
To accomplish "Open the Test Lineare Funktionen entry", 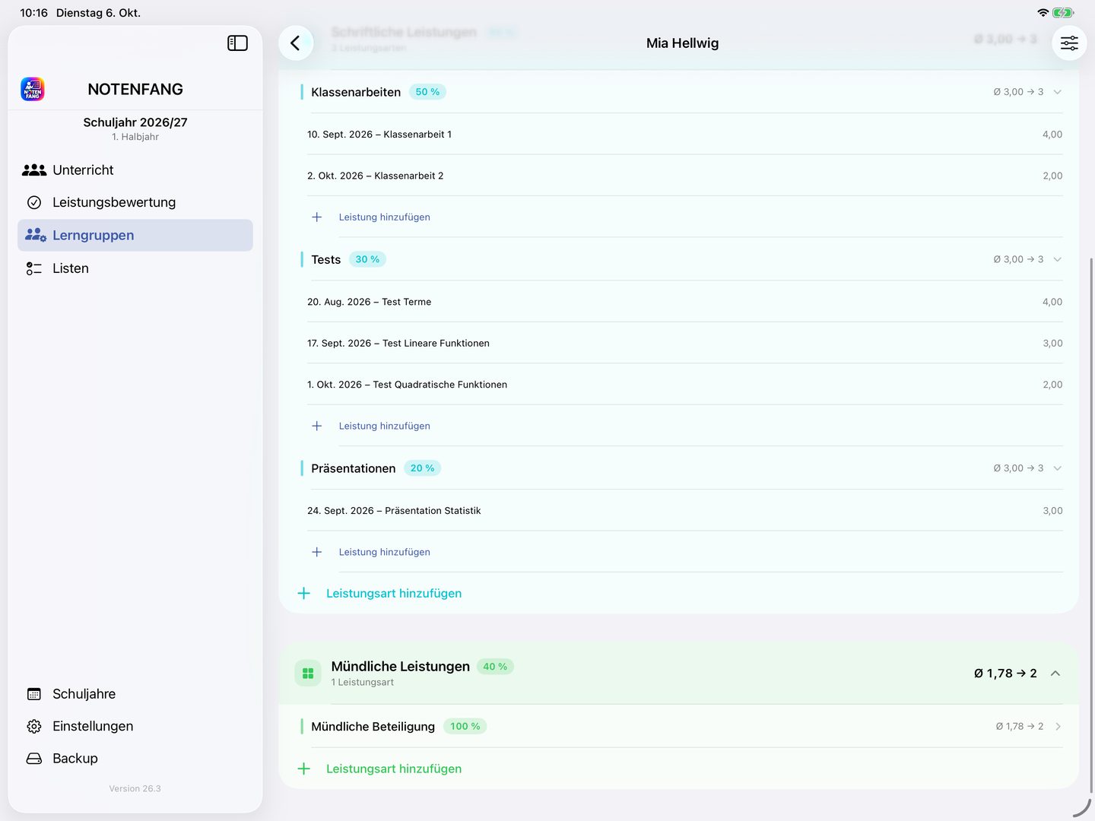I will pos(685,343).
